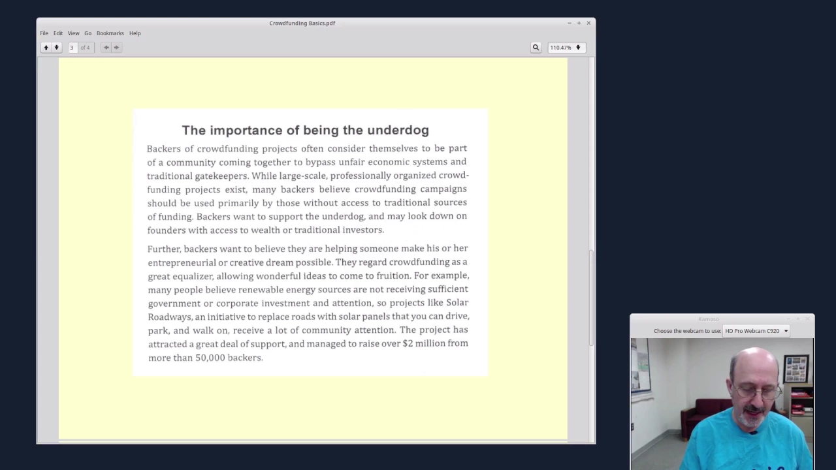Click the line starting 'Further, backers want to believe'

point(308,249)
